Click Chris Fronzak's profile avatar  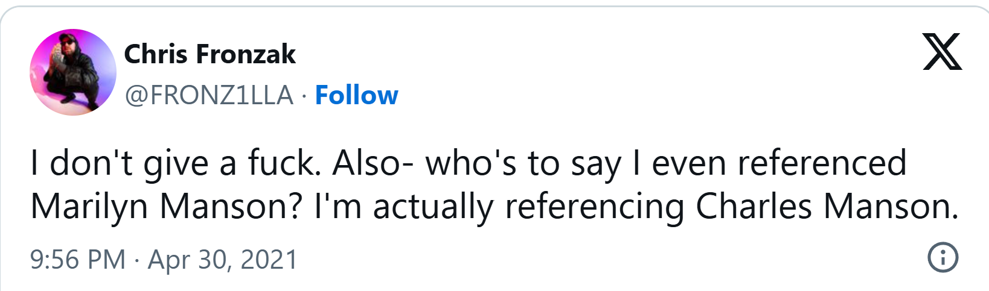click(x=73, y=72)
